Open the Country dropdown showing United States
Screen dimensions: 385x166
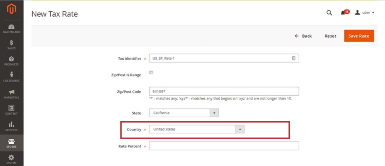pyautogui.click(x=197, y=129)
